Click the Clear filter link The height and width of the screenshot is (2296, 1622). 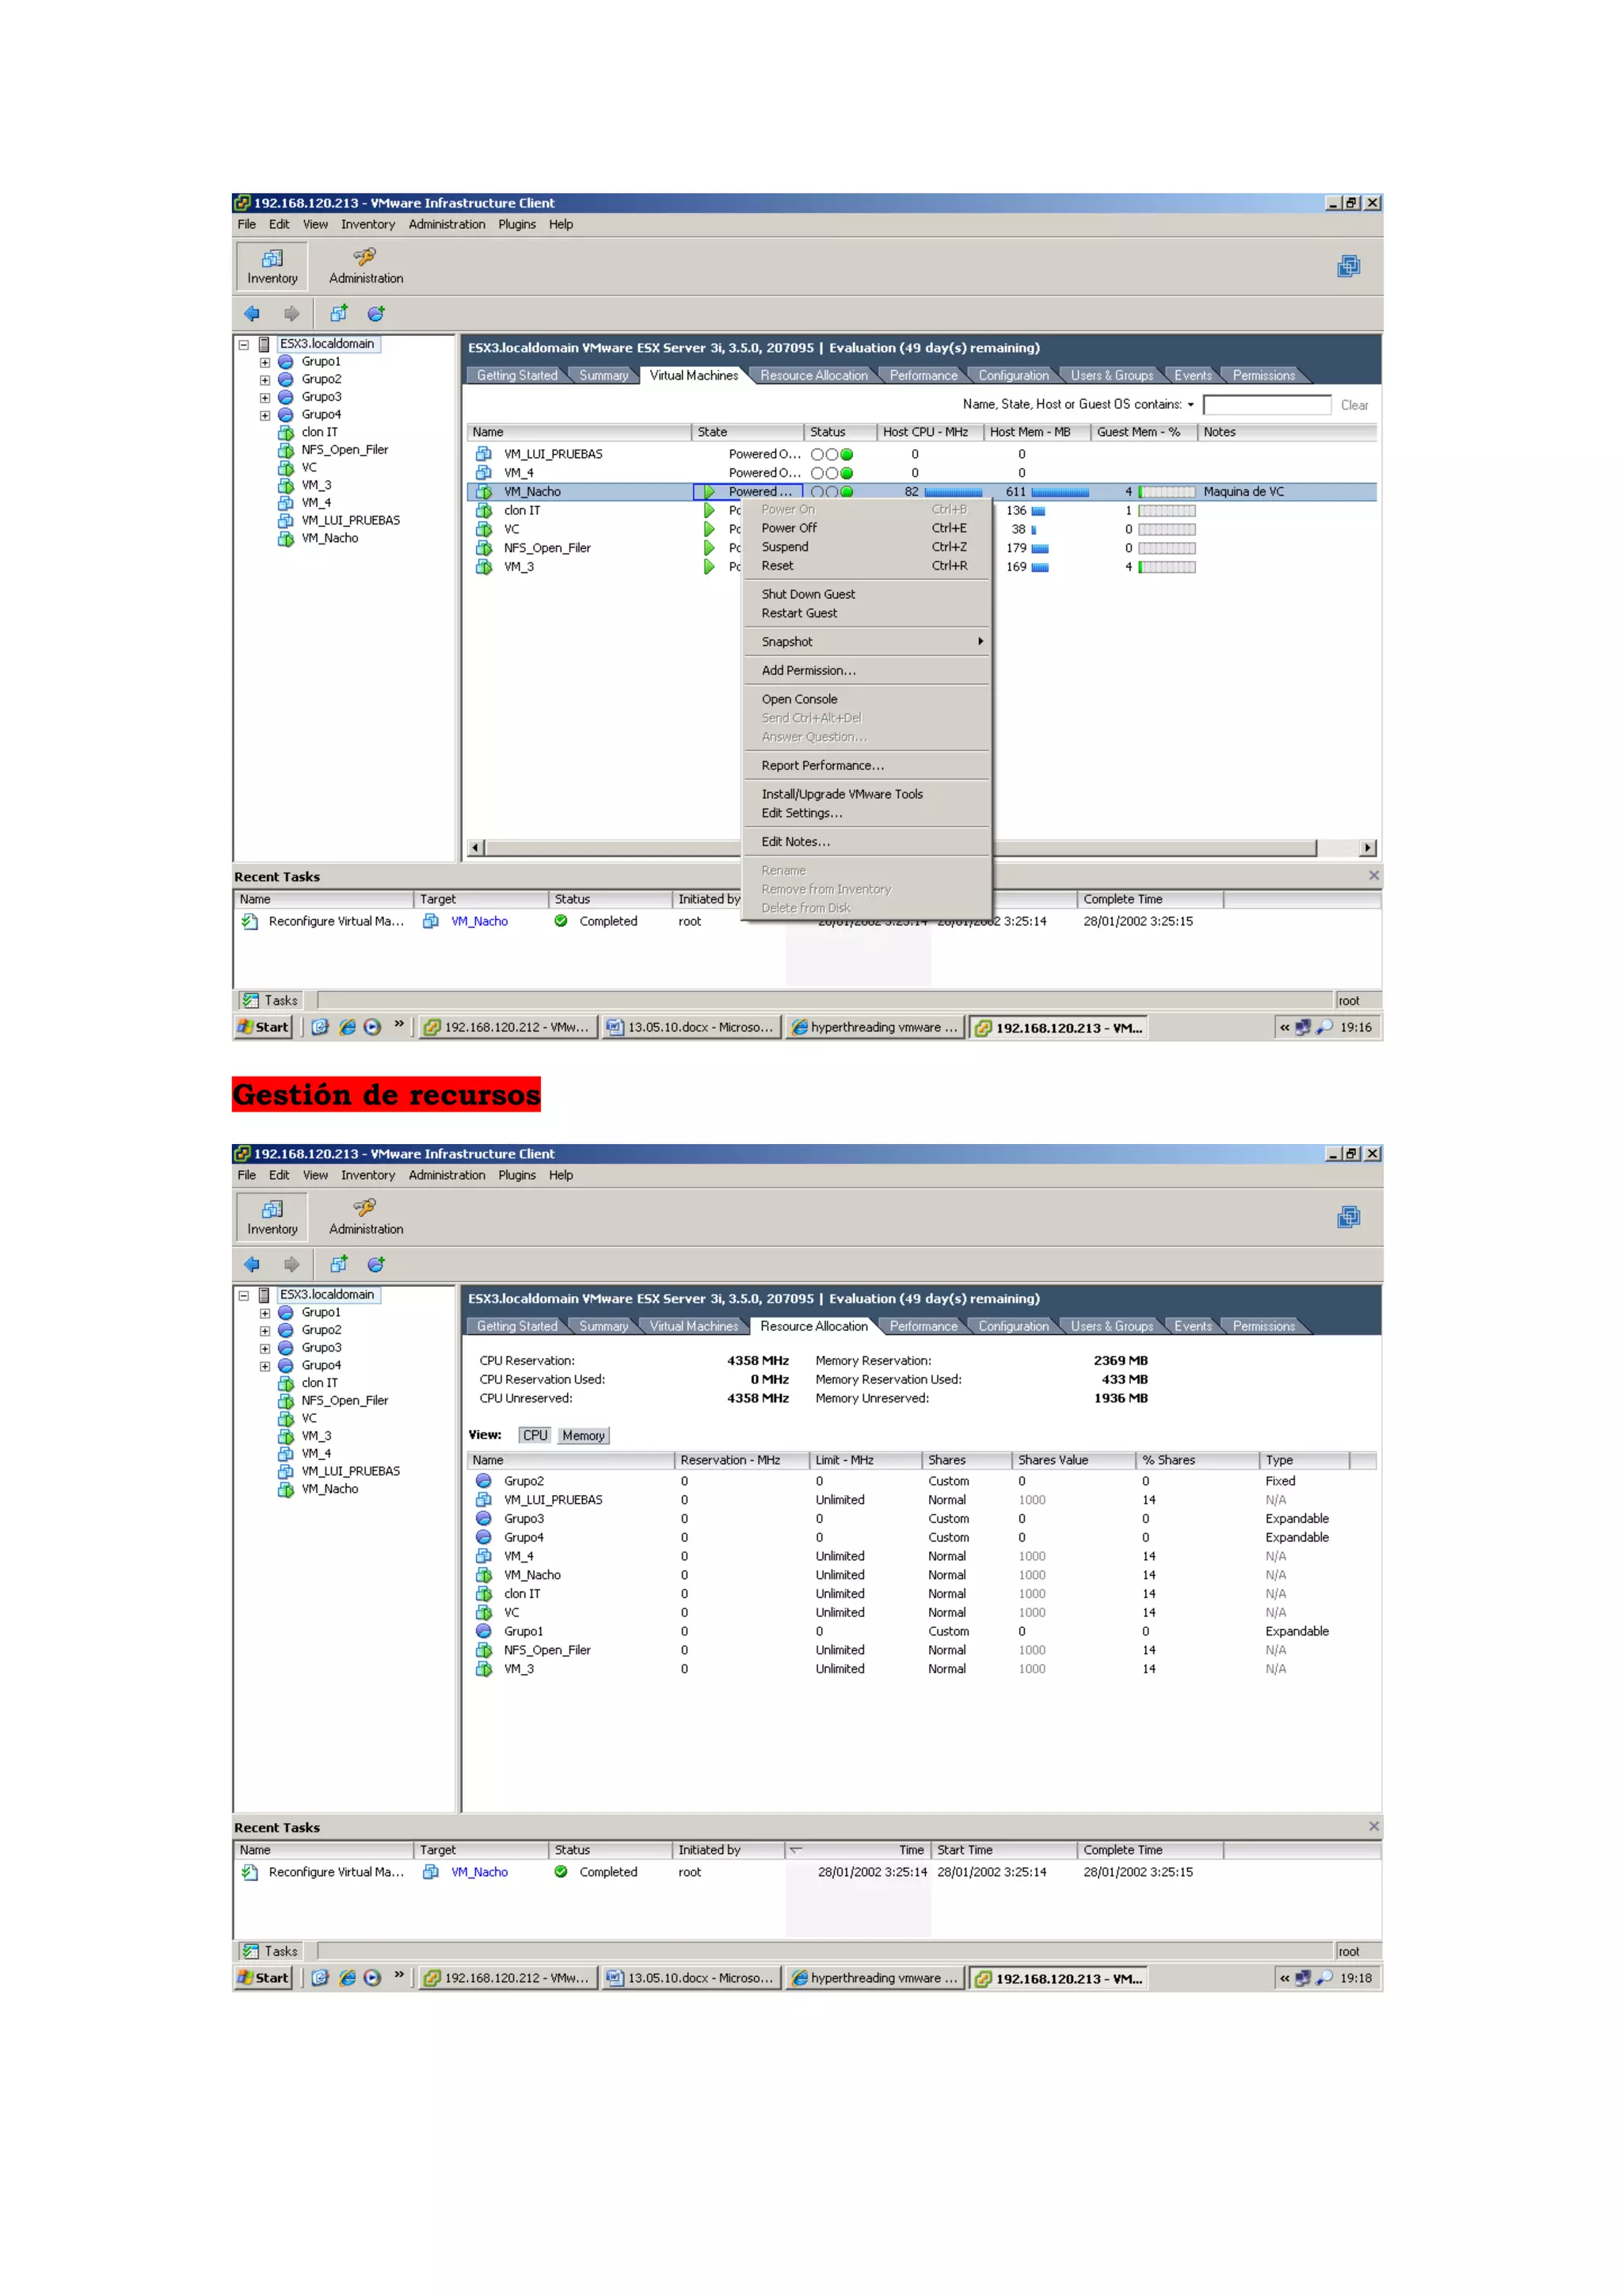[1354, 405]
